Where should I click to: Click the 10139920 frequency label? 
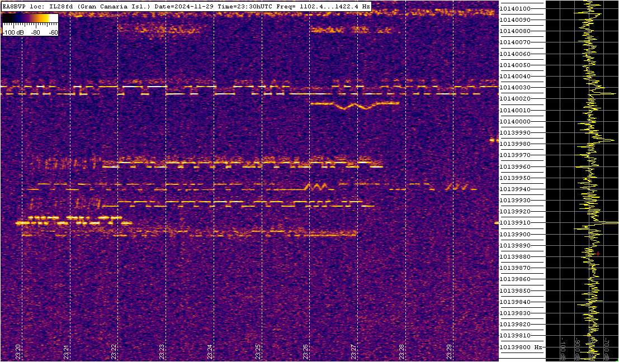(x=515, y=212)
